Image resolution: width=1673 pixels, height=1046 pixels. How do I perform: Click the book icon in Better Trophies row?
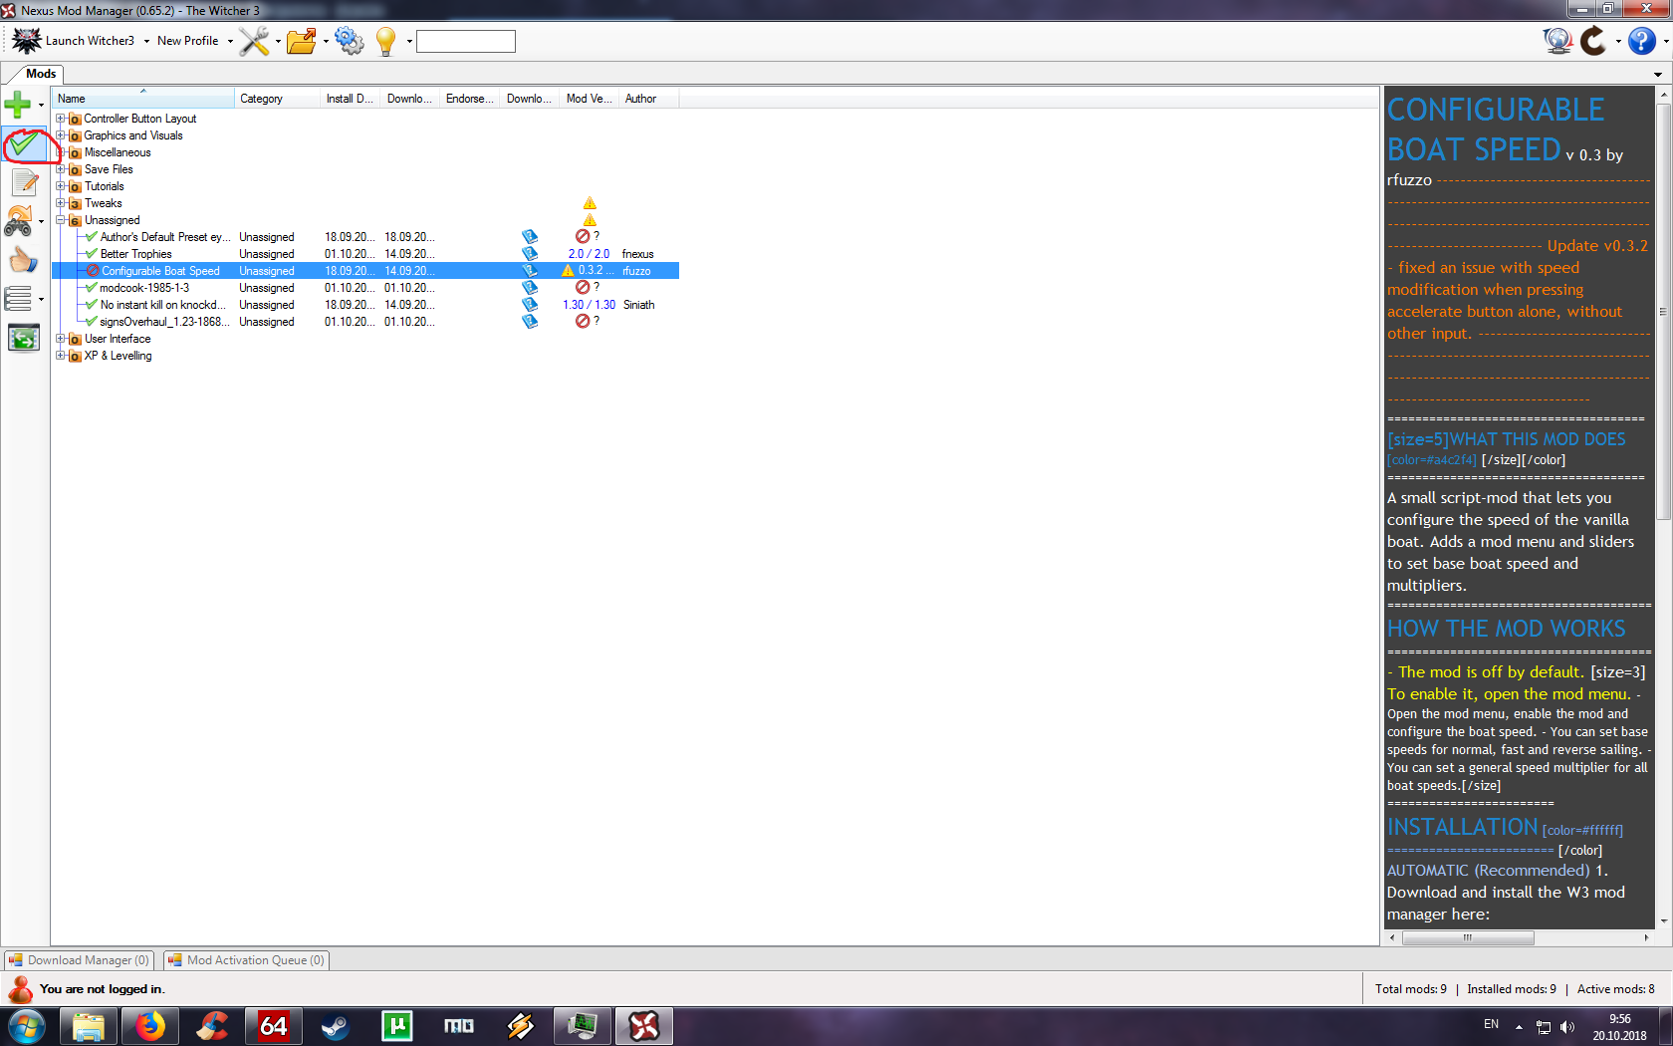530,254
